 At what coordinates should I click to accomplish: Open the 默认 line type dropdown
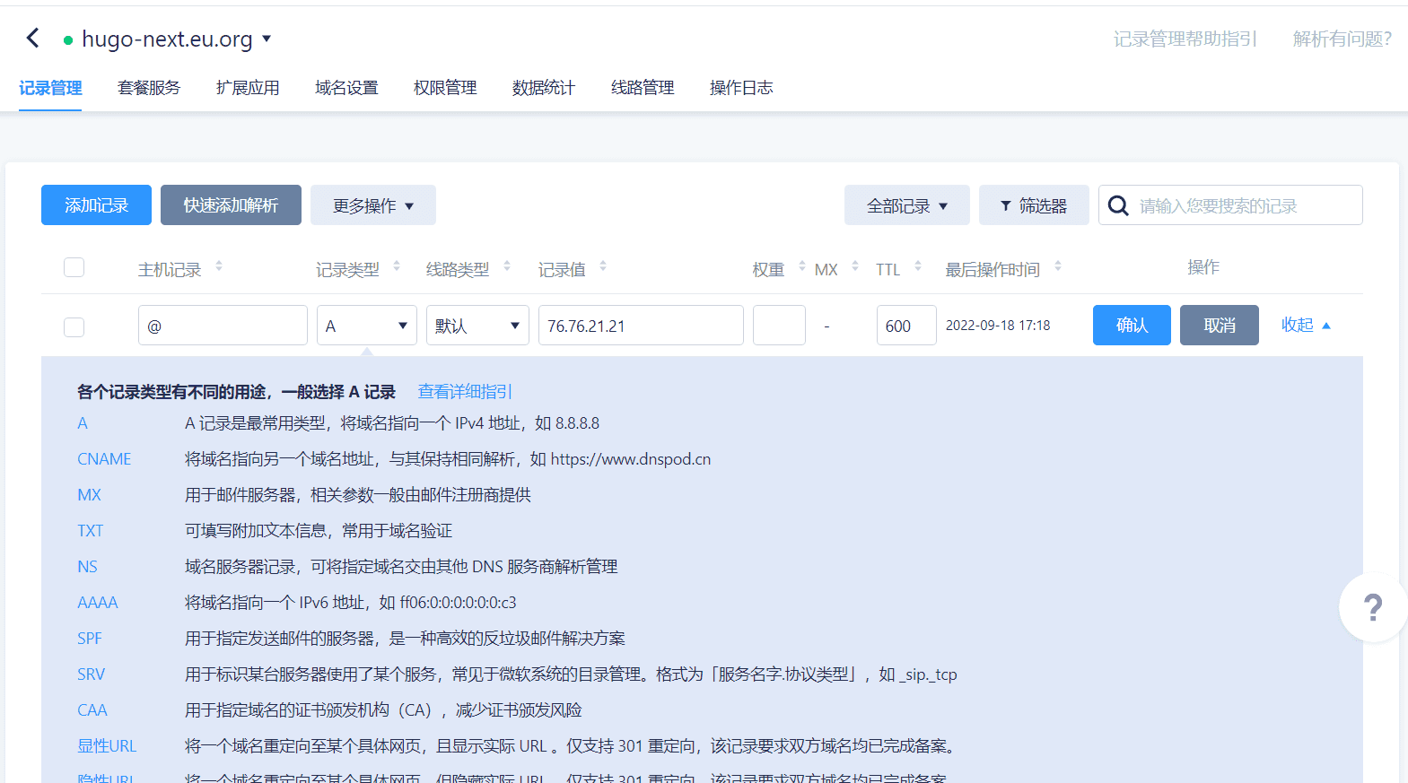[x=477, y=326]
